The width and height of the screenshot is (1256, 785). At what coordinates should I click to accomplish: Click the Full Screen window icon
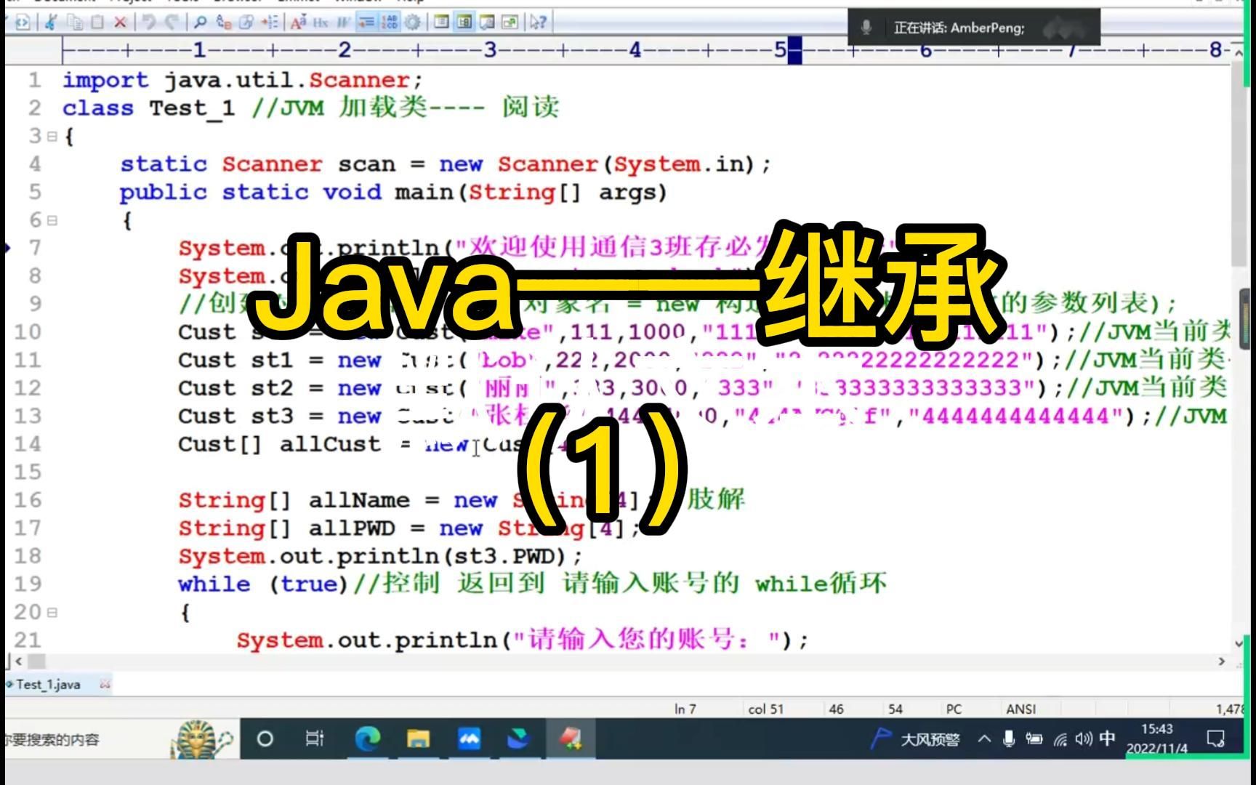510,23
